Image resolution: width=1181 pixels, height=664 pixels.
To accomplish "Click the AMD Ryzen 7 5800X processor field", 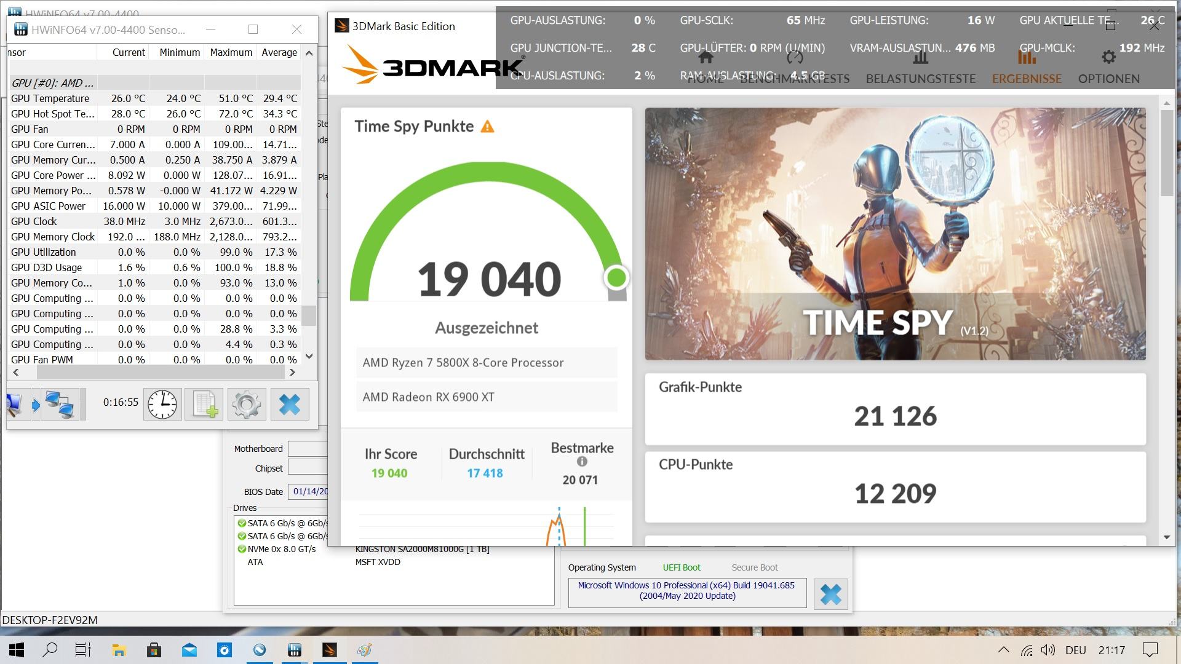I will [487, 363].
